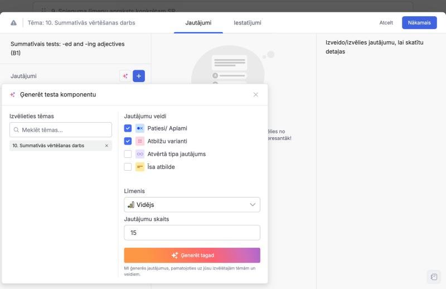446x289 pixels.
Task: Click the Izveido/izvēlies jautājumu hint text
Action: [374, 47]
